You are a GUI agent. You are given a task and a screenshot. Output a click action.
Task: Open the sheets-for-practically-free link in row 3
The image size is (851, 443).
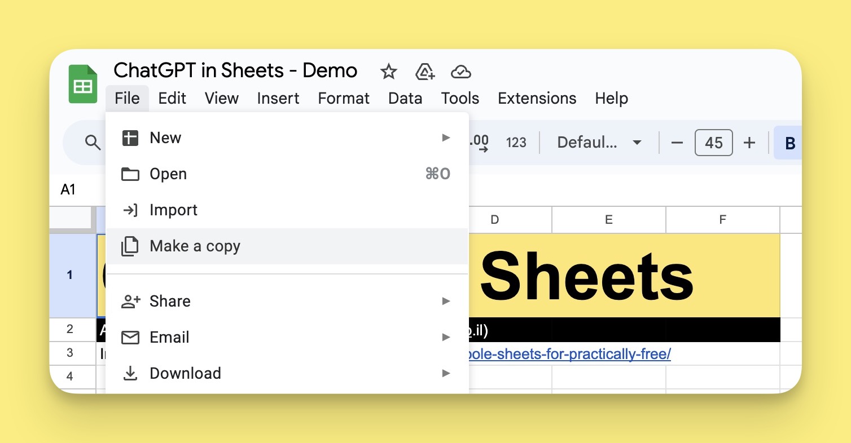point(570,354)
